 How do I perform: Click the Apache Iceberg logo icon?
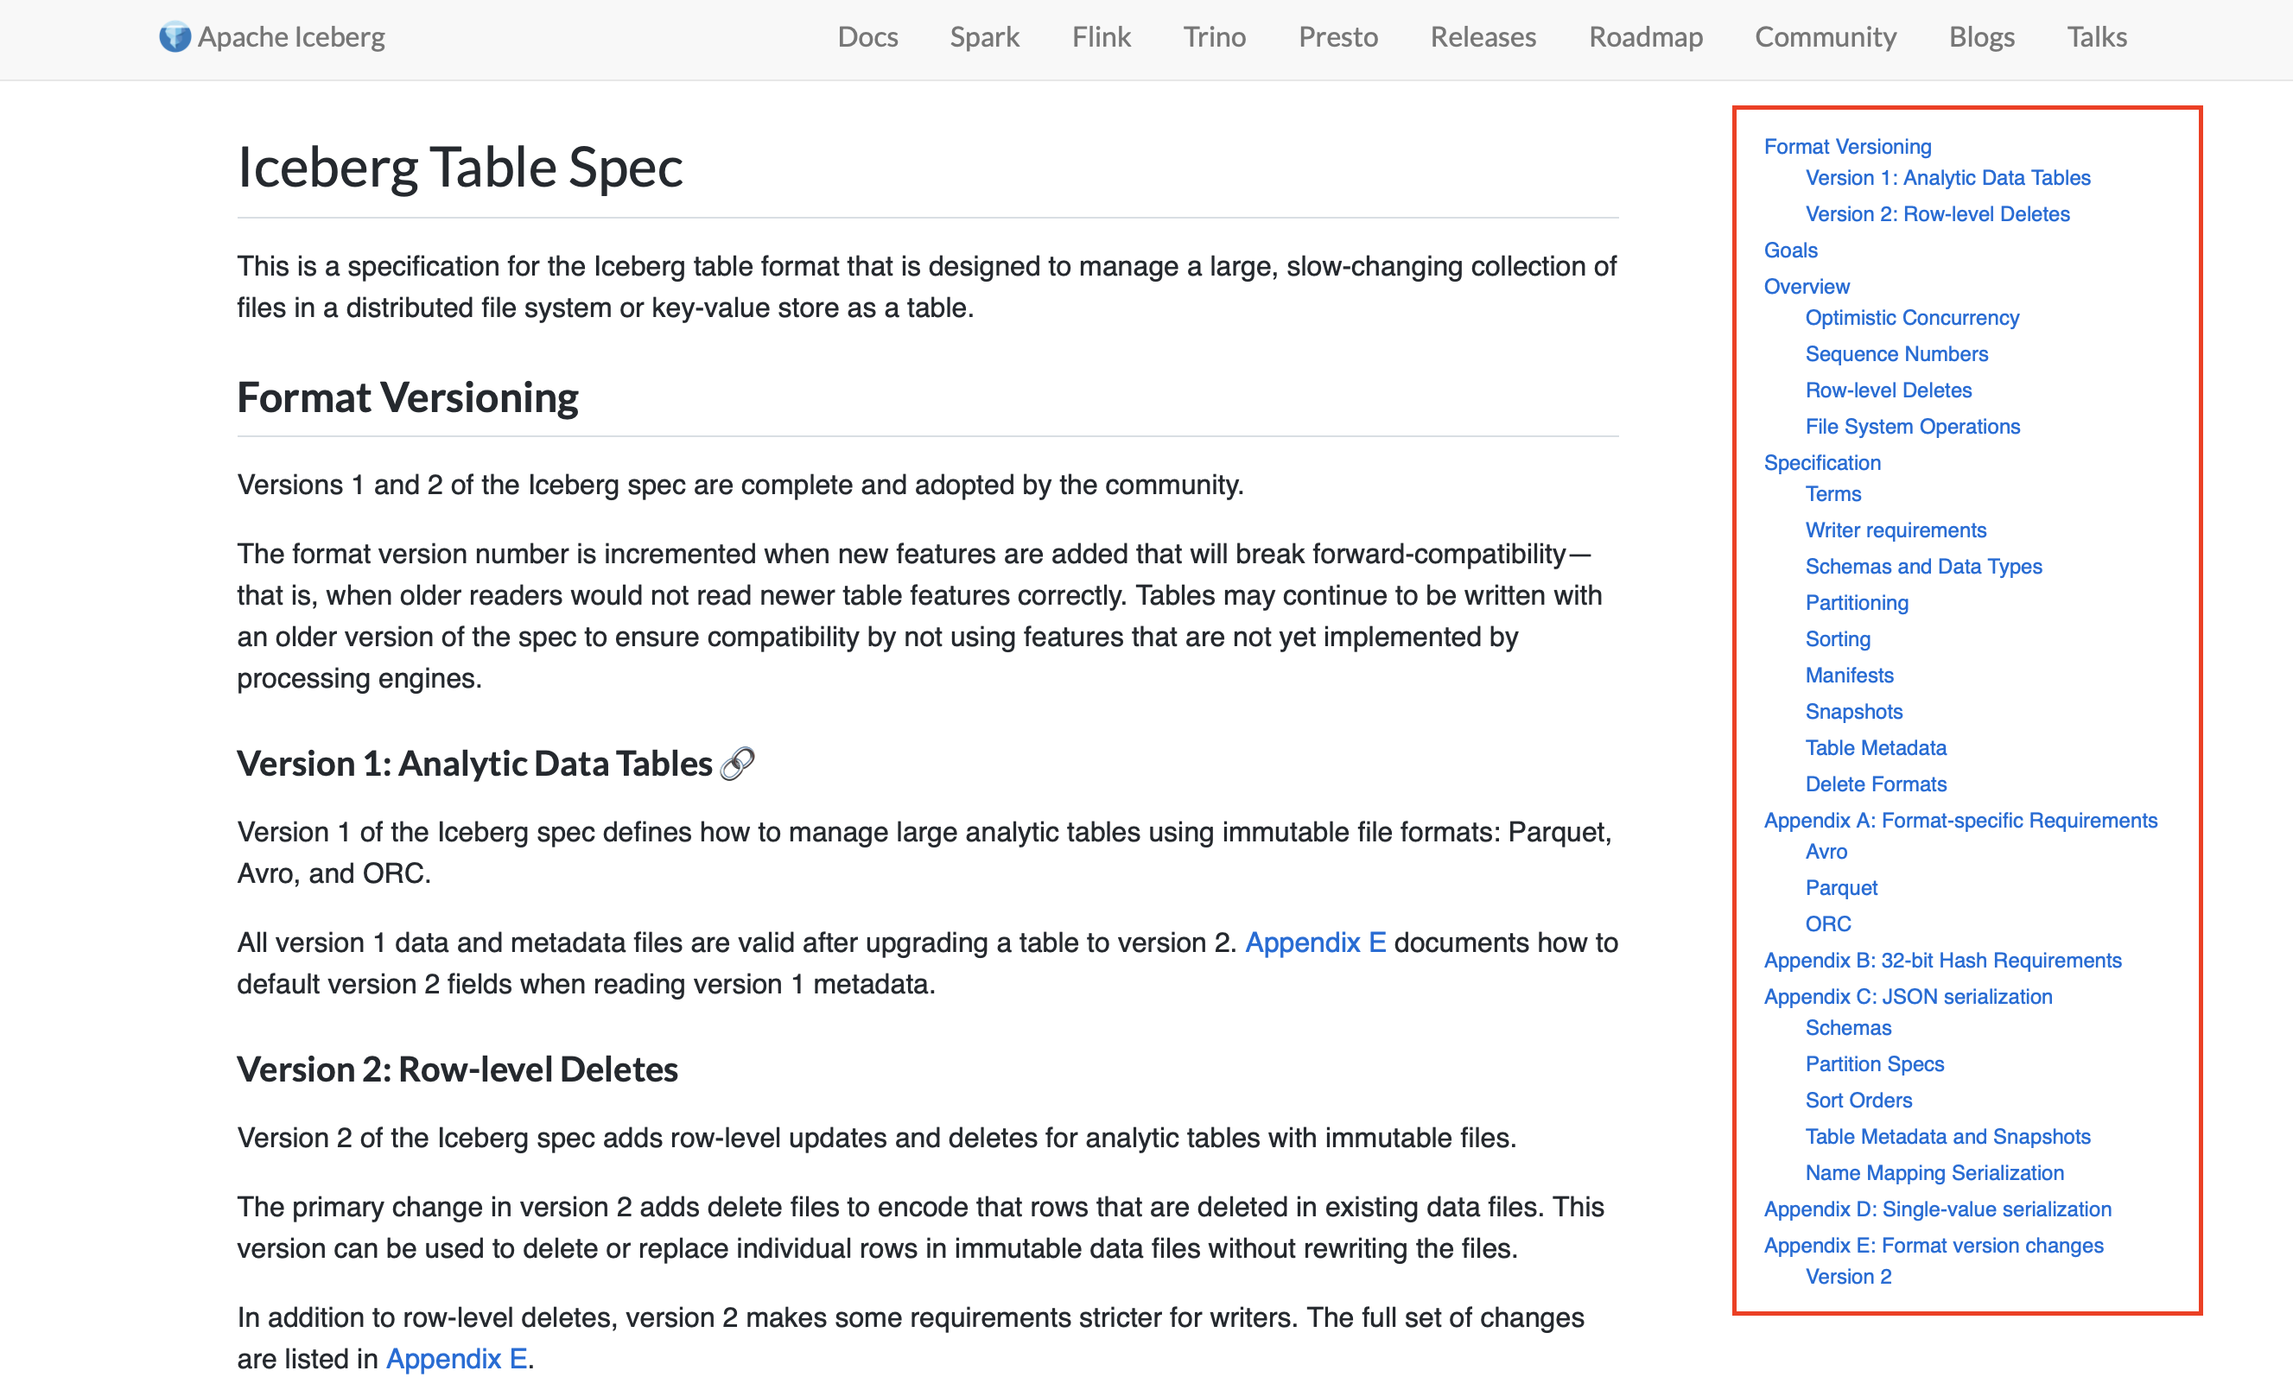click(174, 37)
